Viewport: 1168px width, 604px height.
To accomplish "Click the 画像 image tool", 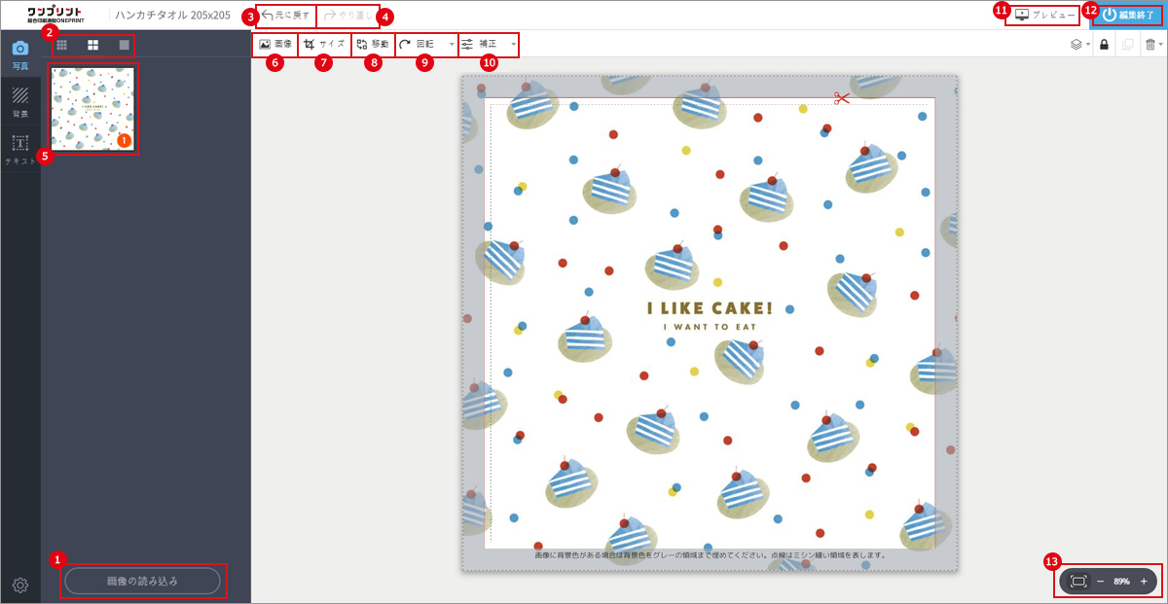I will click(274, 45).
